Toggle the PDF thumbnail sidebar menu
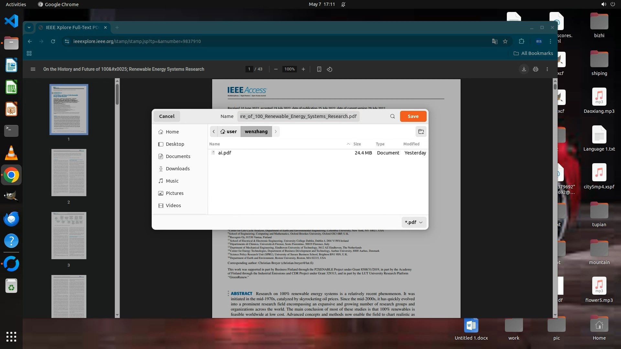621x349 pixels. (x=33, y=69)
